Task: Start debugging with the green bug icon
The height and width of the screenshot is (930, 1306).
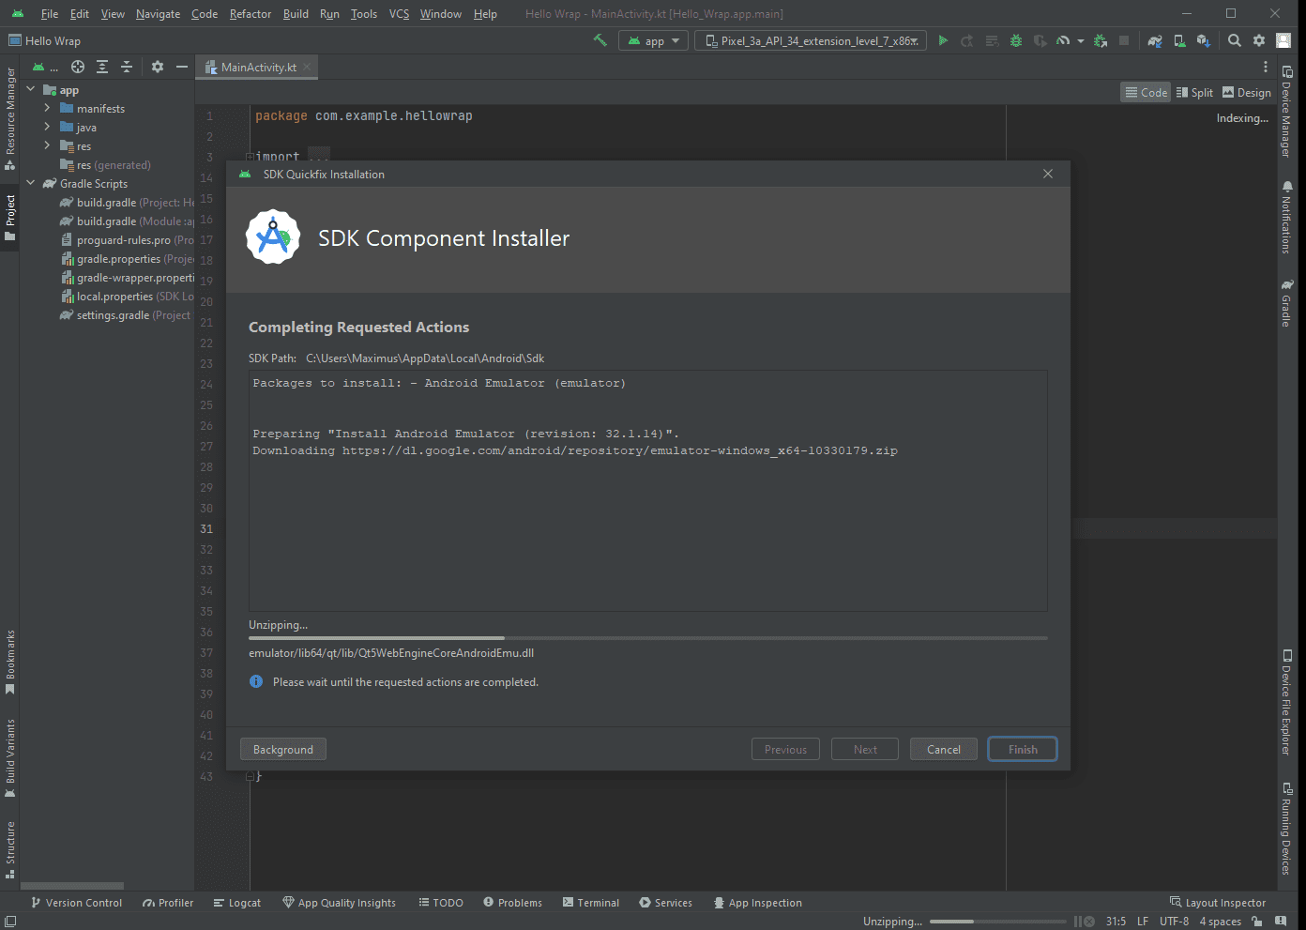Action: point(1016,40)
